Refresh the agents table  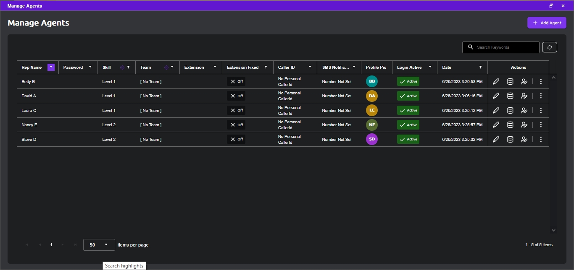(x=550, y=47)
